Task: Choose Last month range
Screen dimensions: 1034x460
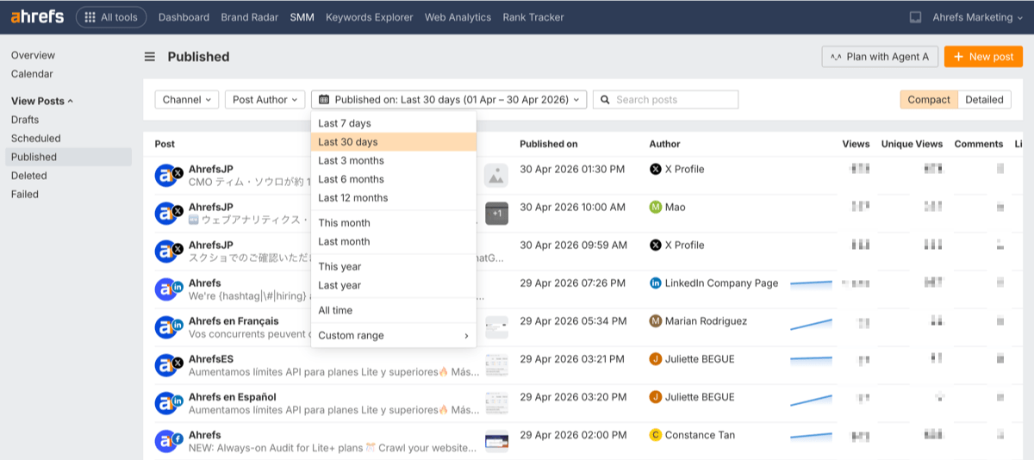Action: [x=394, y=242]
